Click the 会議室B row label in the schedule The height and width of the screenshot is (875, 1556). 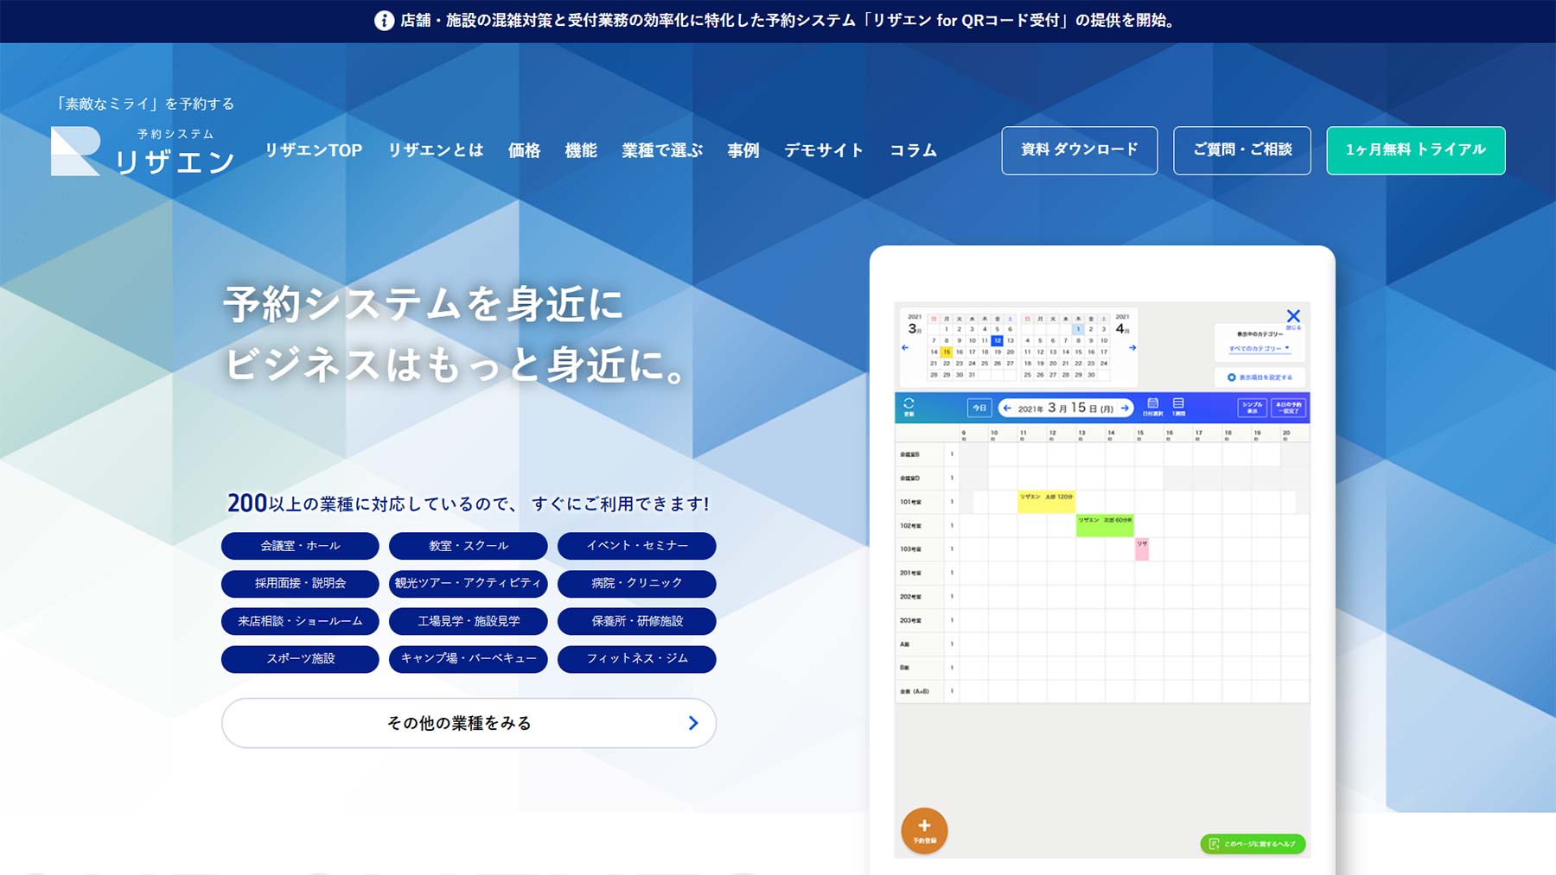[x=910, y=454]
